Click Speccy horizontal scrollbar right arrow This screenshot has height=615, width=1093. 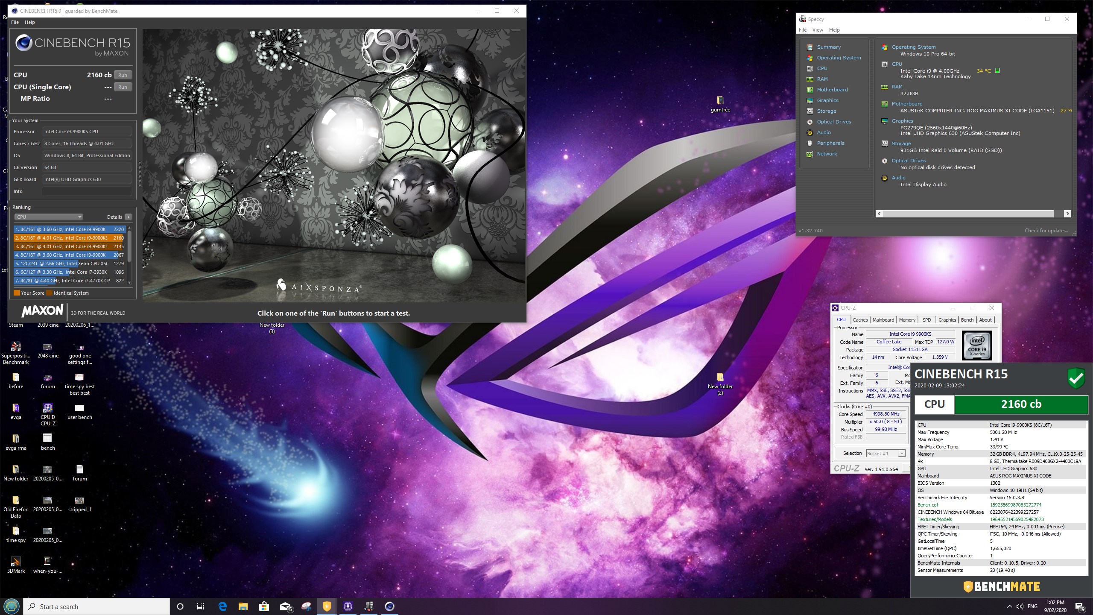tap(1067, 214)
